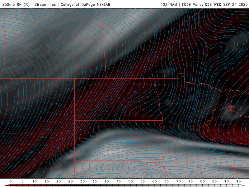Click the '15' value on color scale
Screen dimensions: 249x187
pos(46,181)
